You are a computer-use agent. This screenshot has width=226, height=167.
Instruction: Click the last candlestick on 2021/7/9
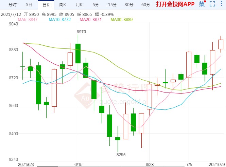221,44
